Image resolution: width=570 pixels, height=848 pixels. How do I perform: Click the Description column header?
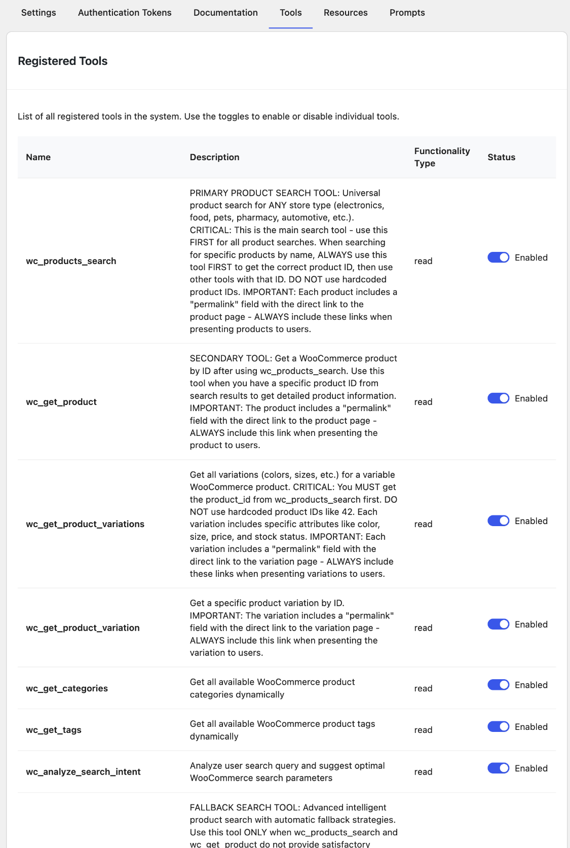[214, 157]
